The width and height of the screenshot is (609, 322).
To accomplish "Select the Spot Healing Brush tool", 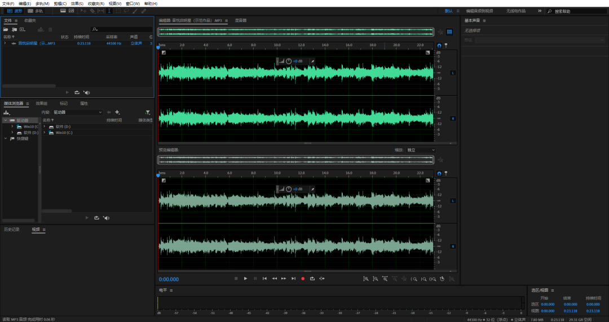I will pos(144,11).
